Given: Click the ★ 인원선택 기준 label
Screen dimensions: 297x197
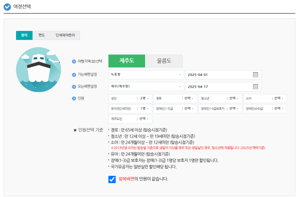Looking at the screenshot, I should [x=88, y=130].
